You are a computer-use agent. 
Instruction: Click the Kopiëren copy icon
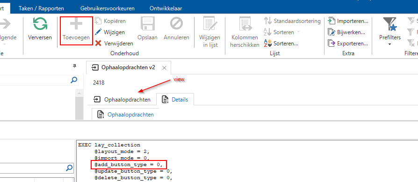(98, 21)
